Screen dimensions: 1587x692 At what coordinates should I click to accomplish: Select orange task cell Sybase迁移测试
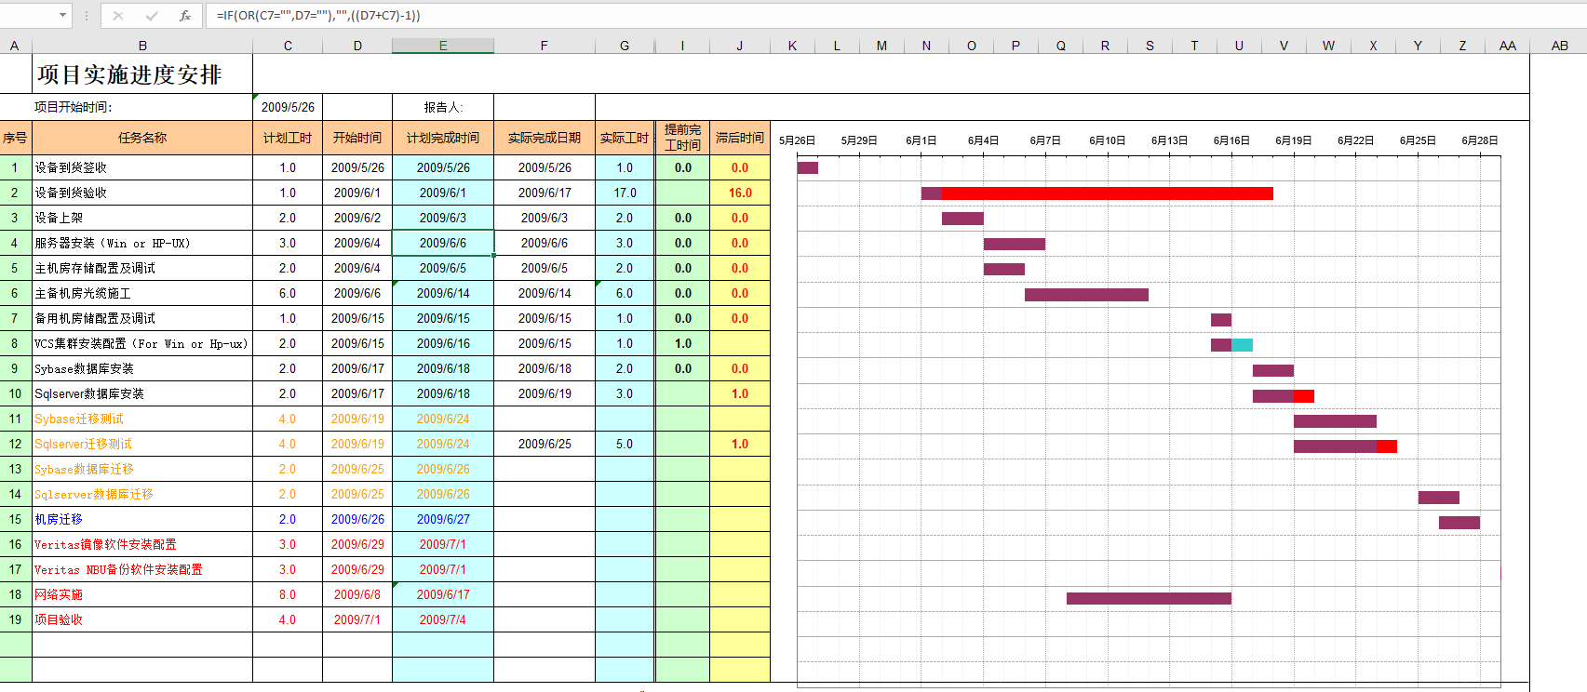tap(142, 419)
